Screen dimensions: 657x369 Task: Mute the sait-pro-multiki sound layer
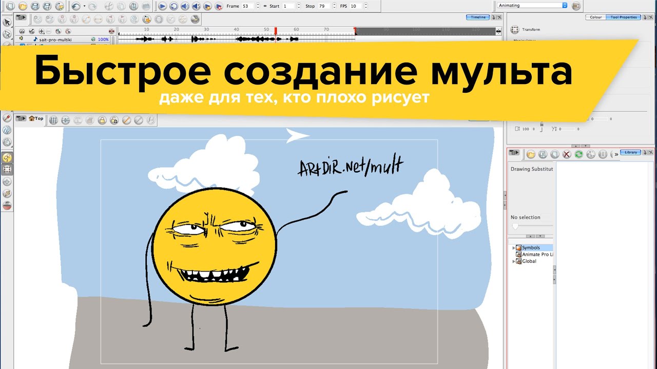point(22,39)
